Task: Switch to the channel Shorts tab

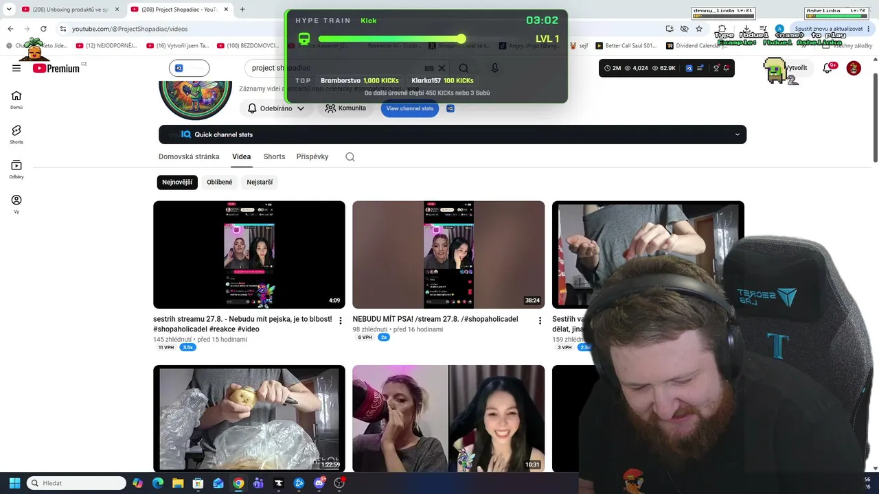Action: point(274,156)
